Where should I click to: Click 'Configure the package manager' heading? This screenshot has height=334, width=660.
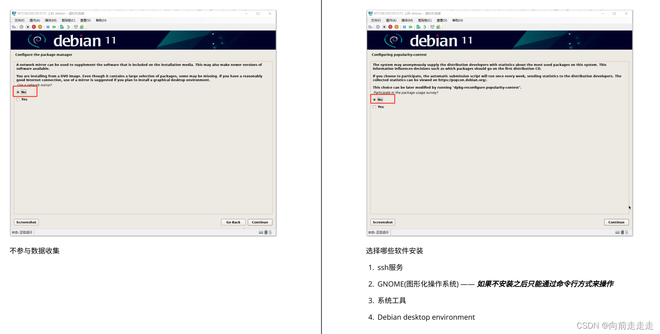[x=43, y=55]
